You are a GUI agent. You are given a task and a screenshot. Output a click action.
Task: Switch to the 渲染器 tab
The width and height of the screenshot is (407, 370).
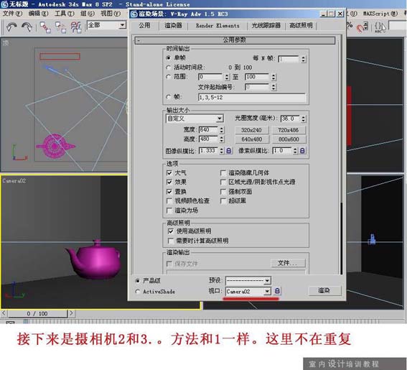pyautogui.click(x=174, y=25)
